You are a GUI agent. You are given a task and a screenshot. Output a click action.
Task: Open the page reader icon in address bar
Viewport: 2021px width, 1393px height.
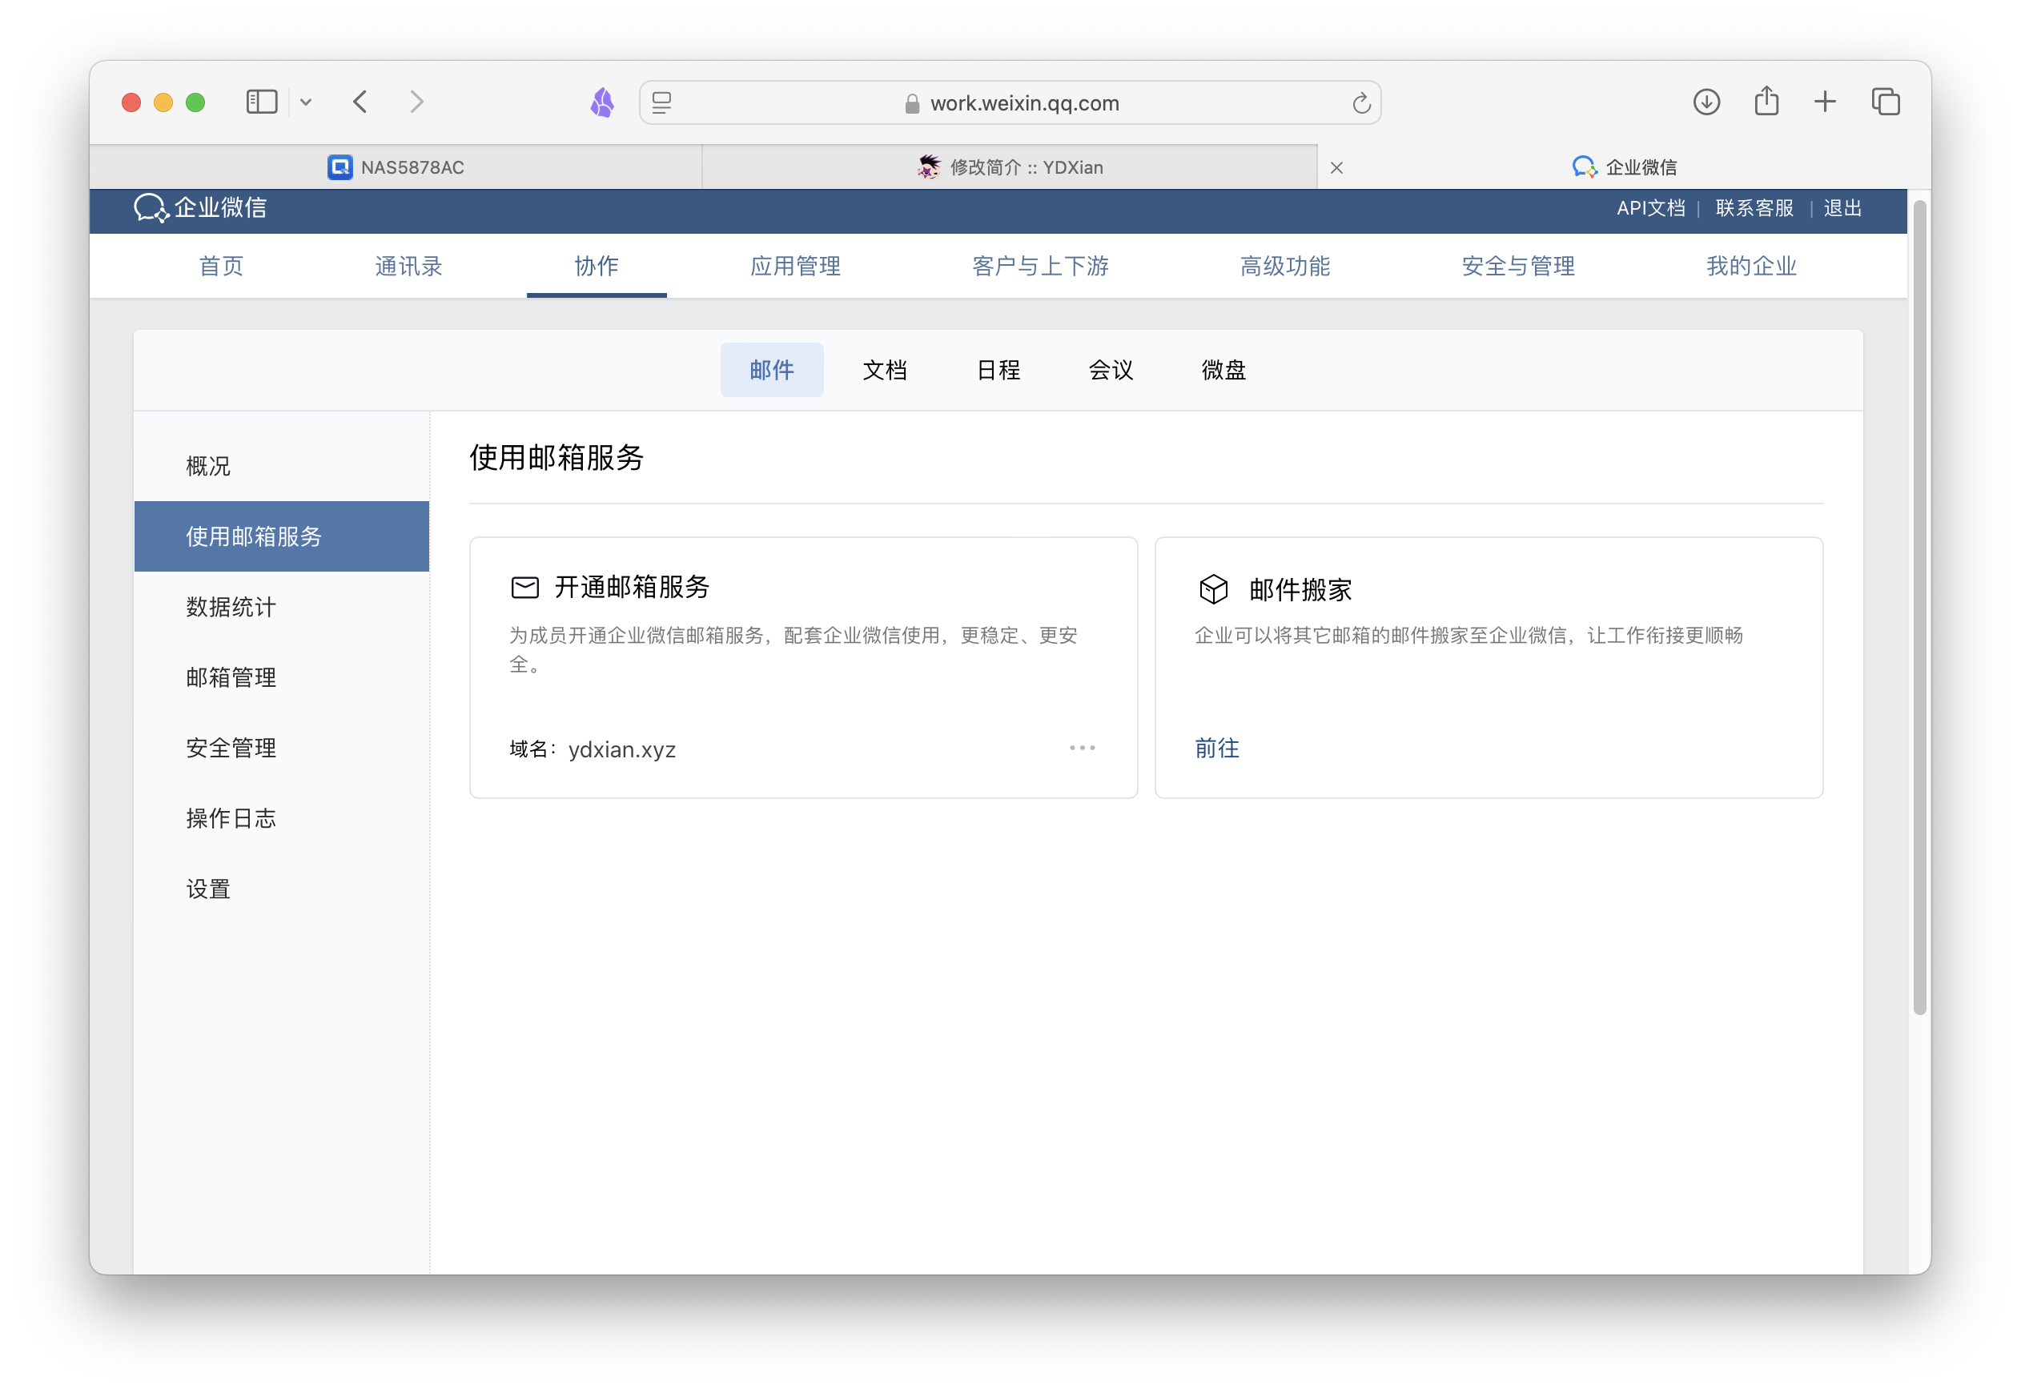coord(661,103)
